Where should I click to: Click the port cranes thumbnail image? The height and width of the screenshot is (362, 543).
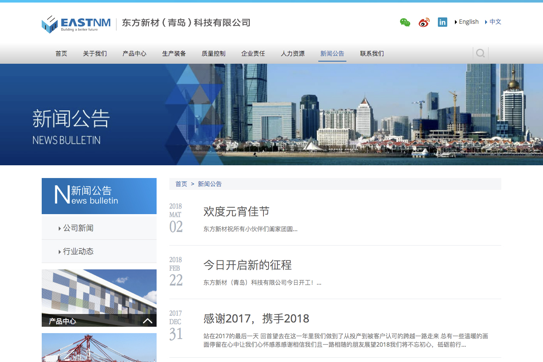pos(99,348)
